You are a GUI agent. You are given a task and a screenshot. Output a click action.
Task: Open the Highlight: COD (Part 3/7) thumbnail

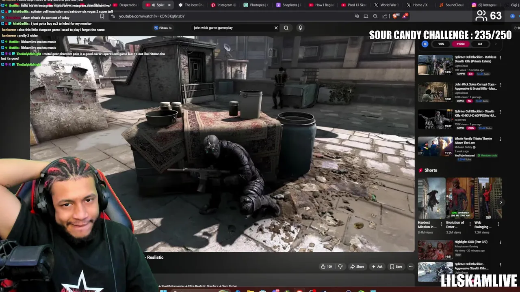[x=435, y=249]
